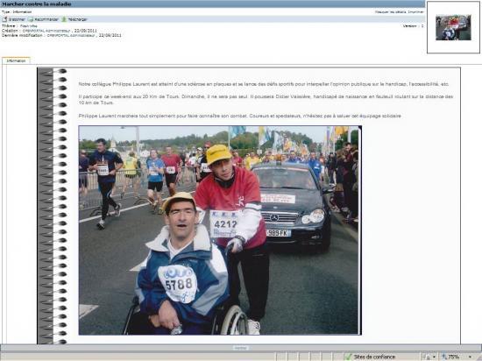Open the creator CRMPORTAL Administrateur link
482x361 pixels.
[x=46, y=31]
